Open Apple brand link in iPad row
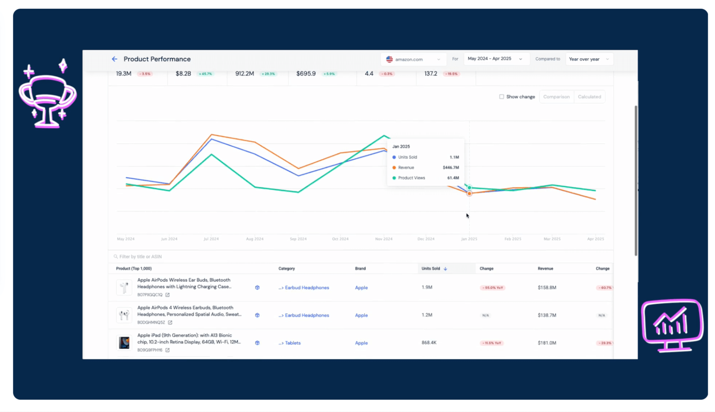This screenshot has height=412, width=715. click(x=361, y=343)
